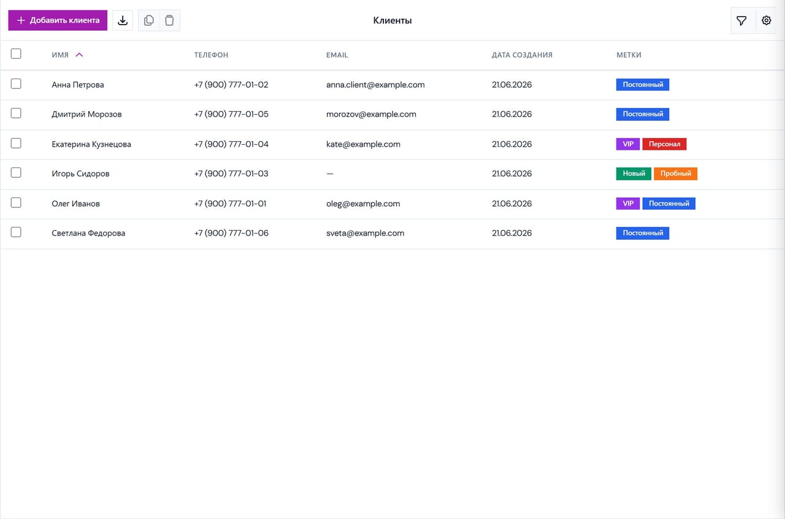Mark Светлана Федорова row checkbox
Image resolution: width=785 pixels, height=519 pixels.
coord(16,232)
